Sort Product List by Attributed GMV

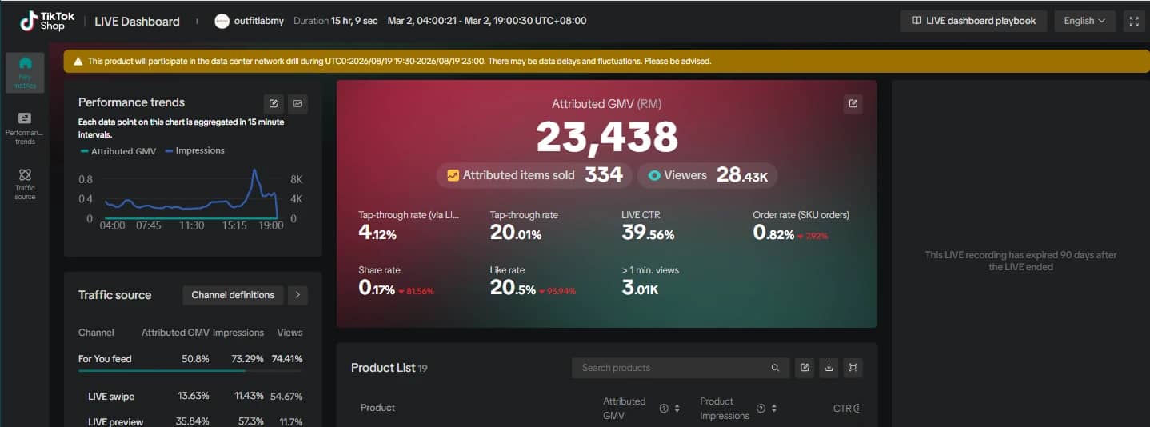point(677,409)
